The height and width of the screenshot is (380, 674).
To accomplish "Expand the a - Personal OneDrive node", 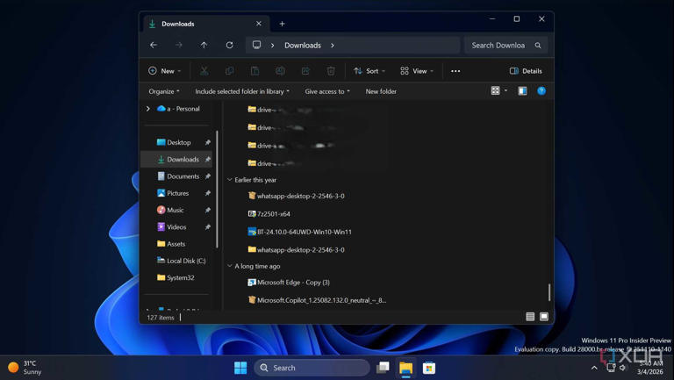I will (148, 109).
